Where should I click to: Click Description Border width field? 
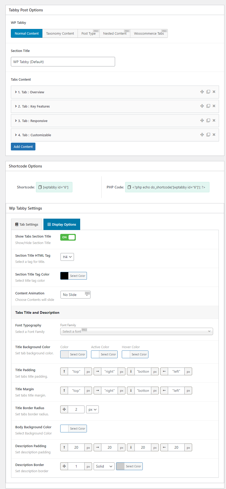pos(76,466)
